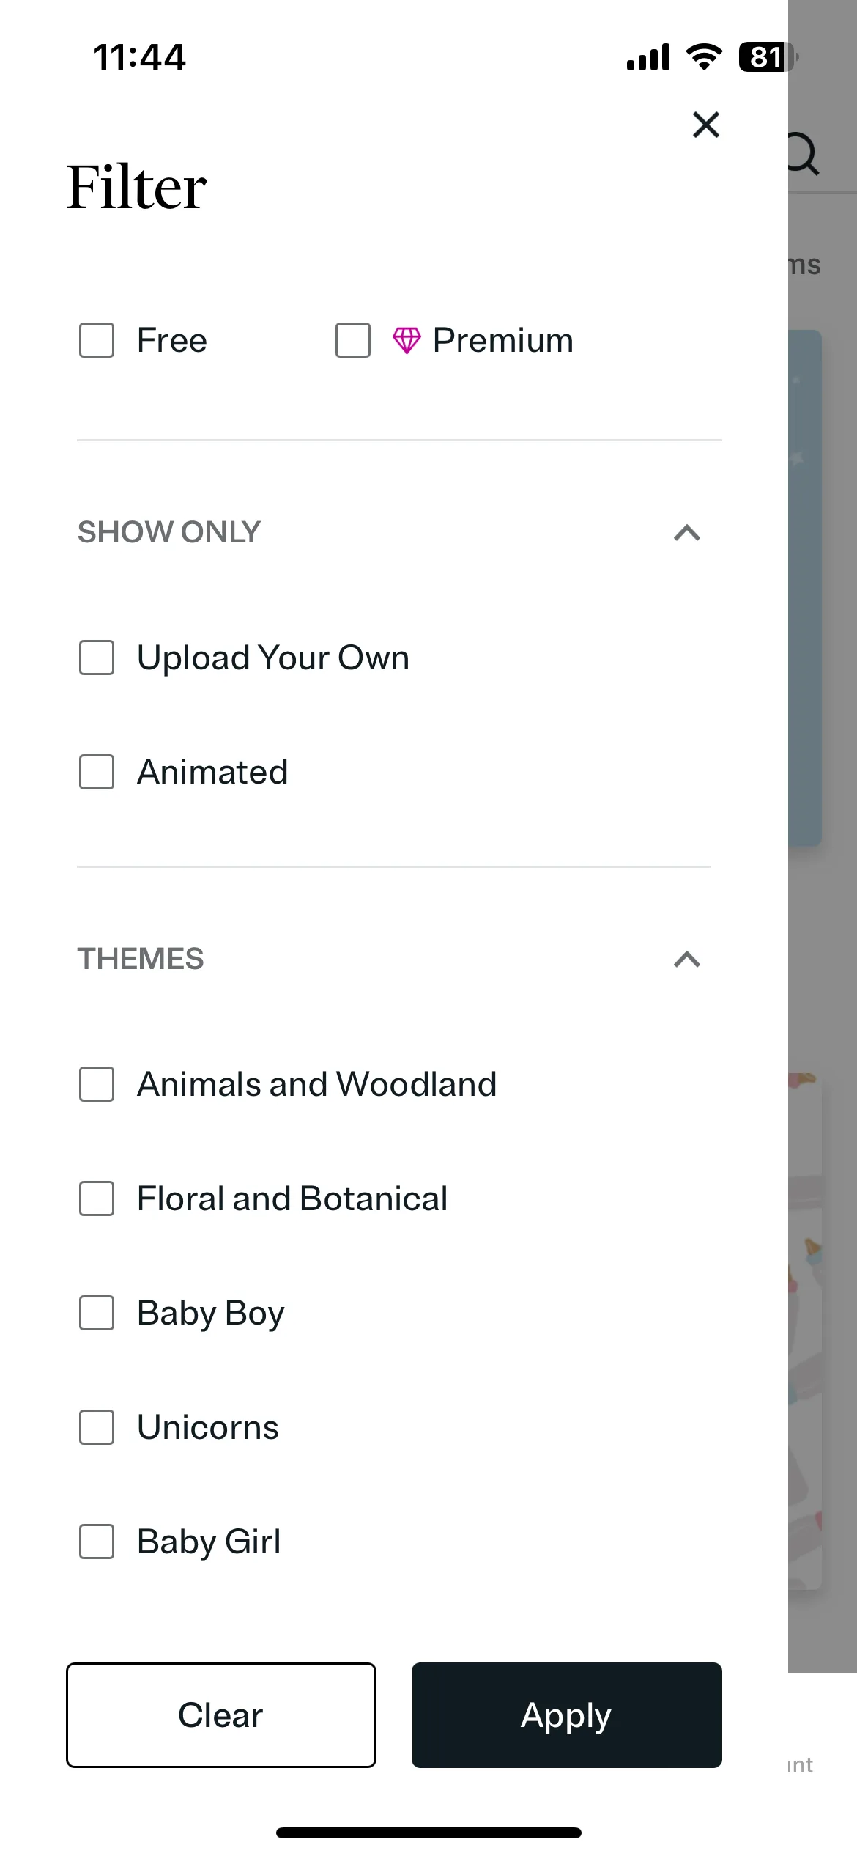The image size is (857, 1856).
Task: Check Animals and Woodland theme
Action: tap(97, 1084)
